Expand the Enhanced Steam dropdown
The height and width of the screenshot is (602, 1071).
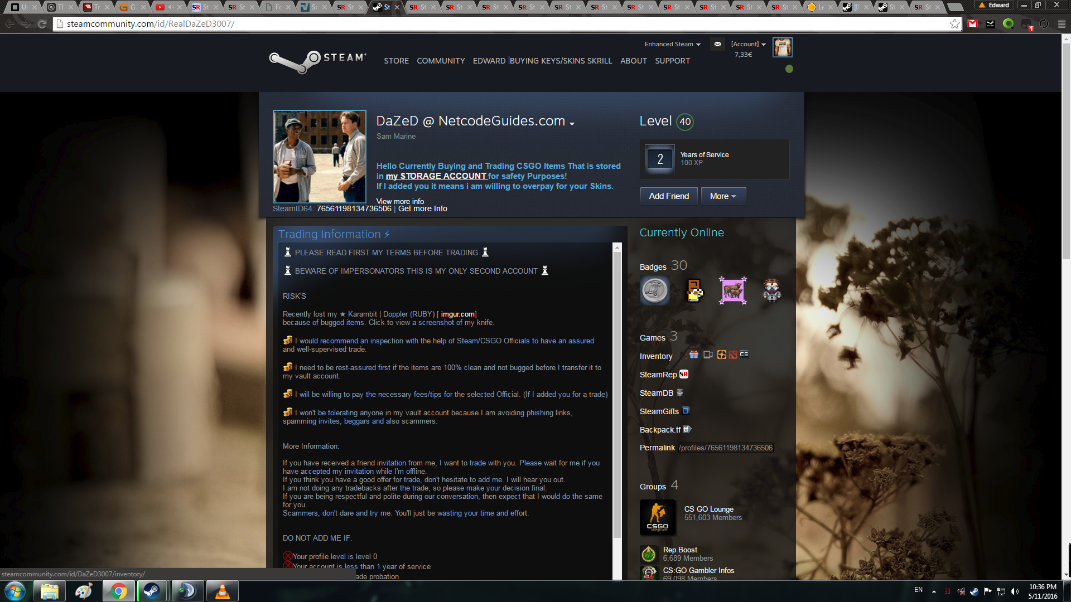pyautogui.click(x=672, y=45)
